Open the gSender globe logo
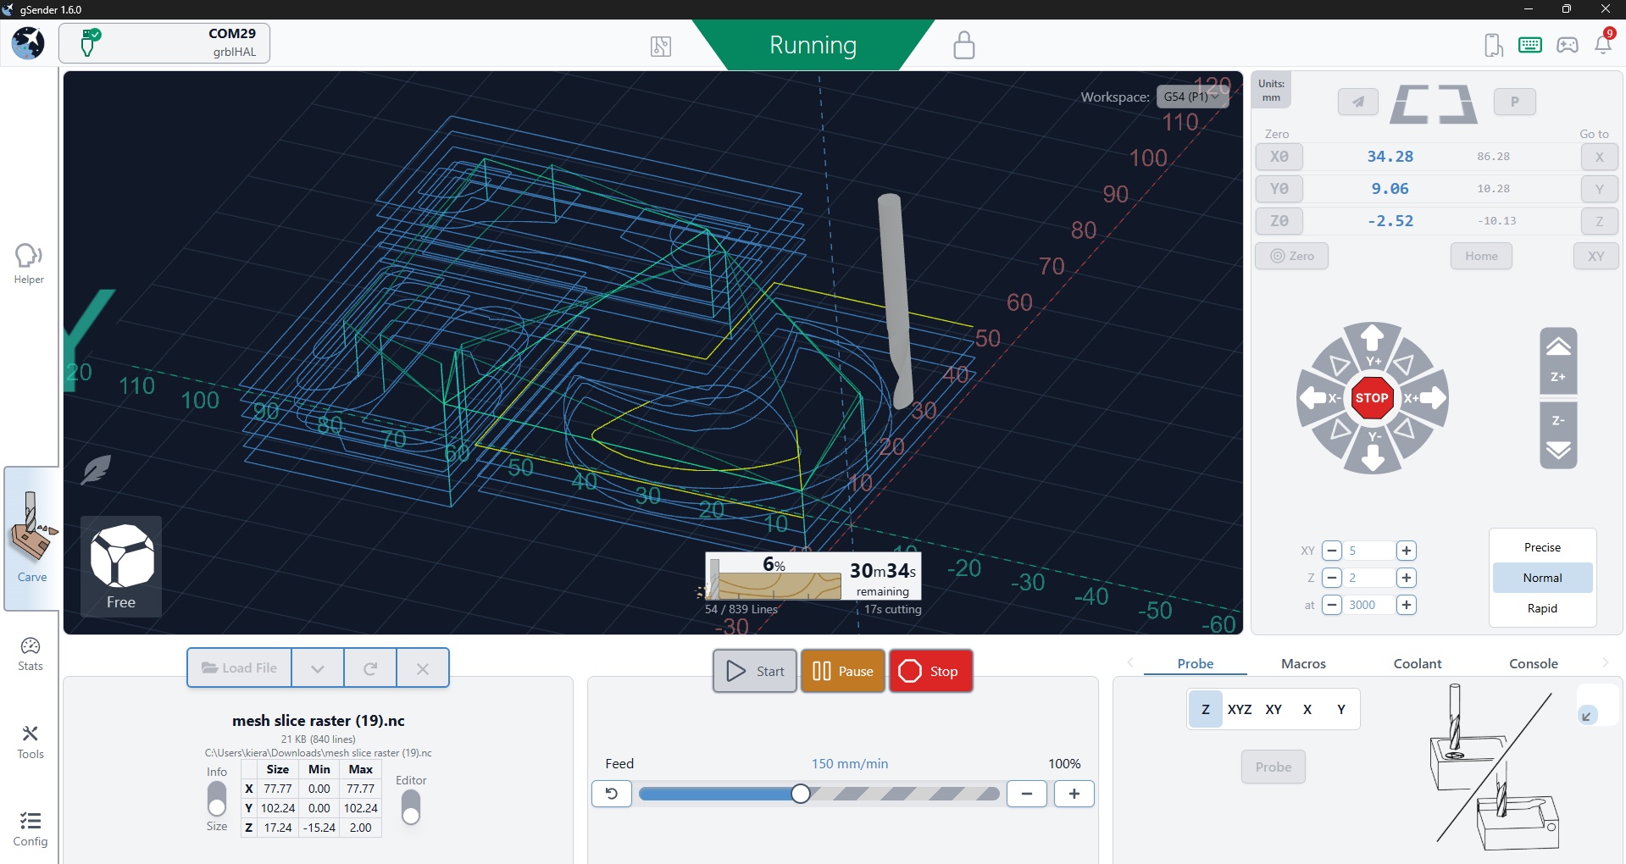 (28, 43)
